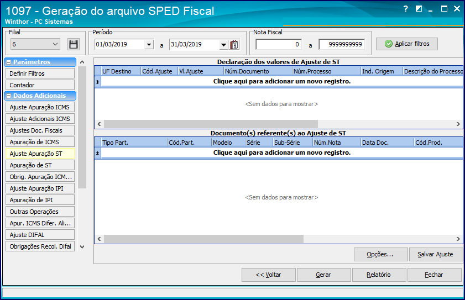Click the Salvar Ajuste button

pyautogui.click(x=436, y=254)
